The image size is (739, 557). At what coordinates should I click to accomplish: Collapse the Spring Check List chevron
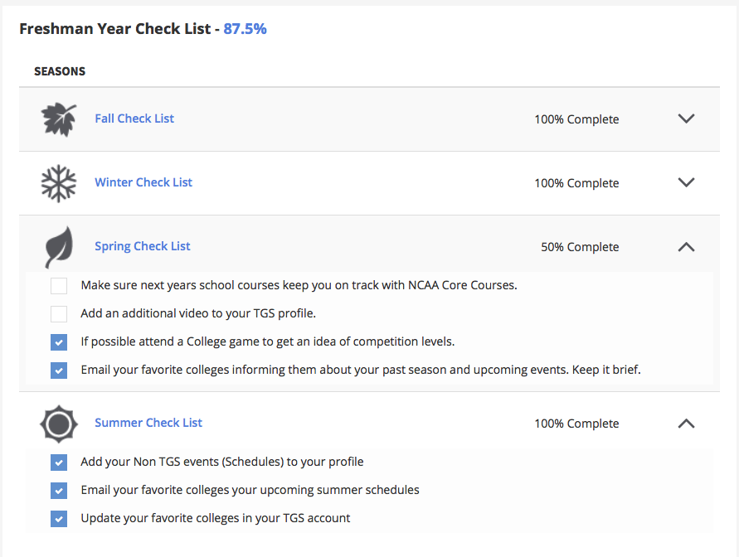[686, 246]
